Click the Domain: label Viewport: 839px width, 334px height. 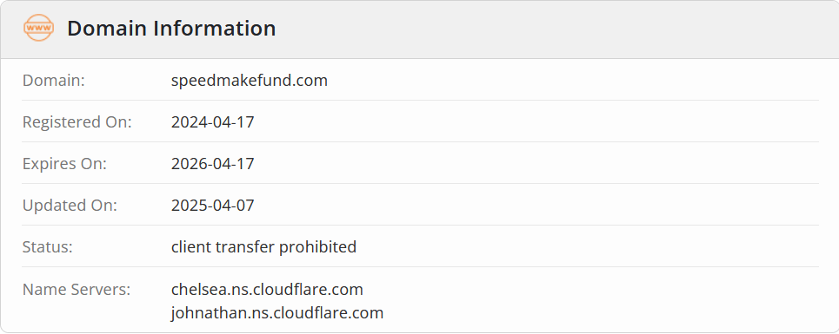(x=54, y=81)
